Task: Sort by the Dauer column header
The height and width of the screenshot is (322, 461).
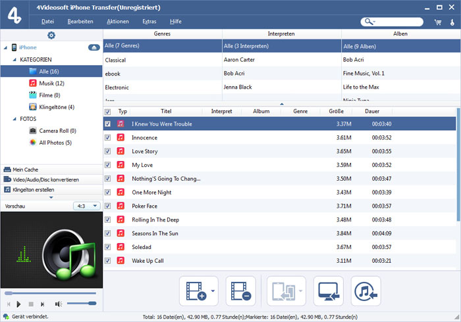Action: (372, 111)
